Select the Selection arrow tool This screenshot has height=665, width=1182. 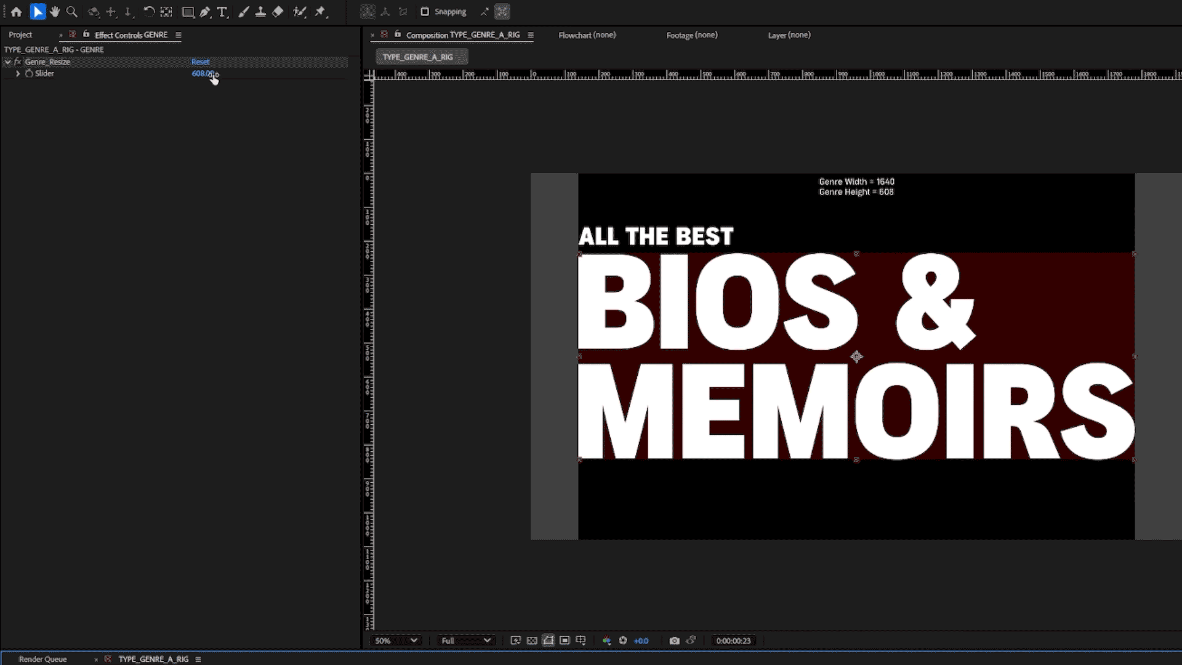38,12
